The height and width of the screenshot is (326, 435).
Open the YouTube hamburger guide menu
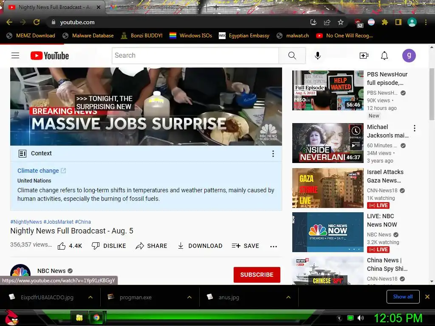(15, 56)
